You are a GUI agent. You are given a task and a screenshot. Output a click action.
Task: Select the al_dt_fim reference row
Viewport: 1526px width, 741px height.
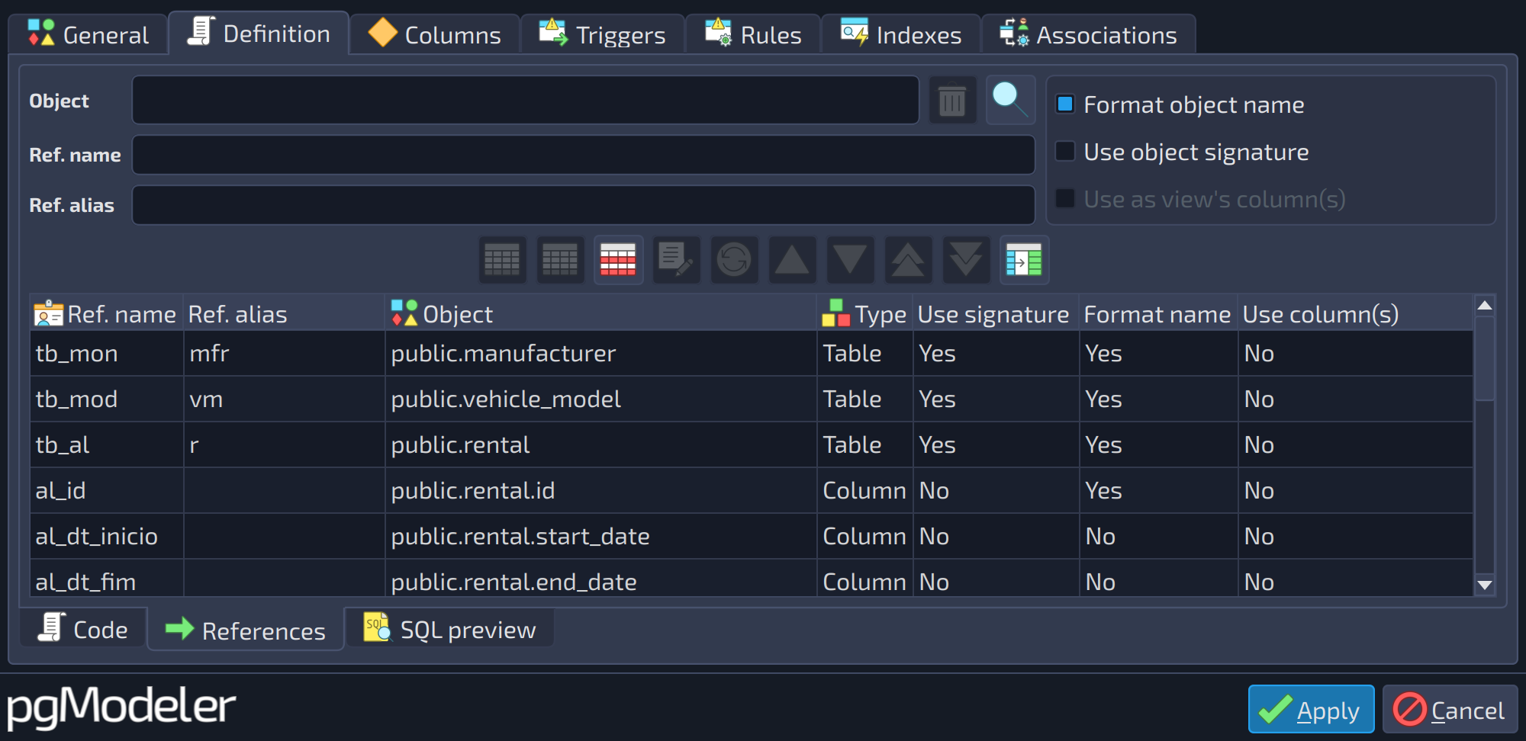[x=752, y=579]
